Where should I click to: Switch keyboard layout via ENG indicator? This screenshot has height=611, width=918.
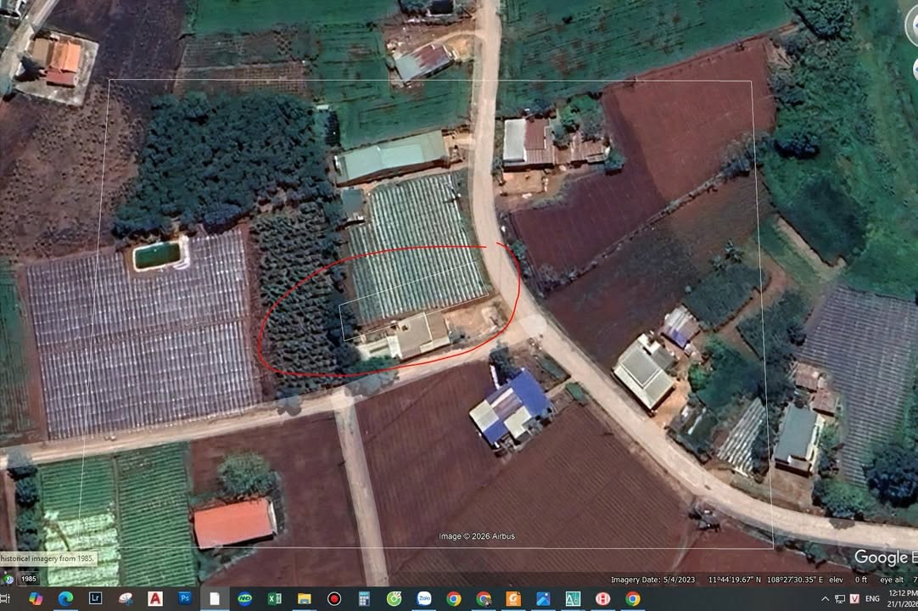871,598
